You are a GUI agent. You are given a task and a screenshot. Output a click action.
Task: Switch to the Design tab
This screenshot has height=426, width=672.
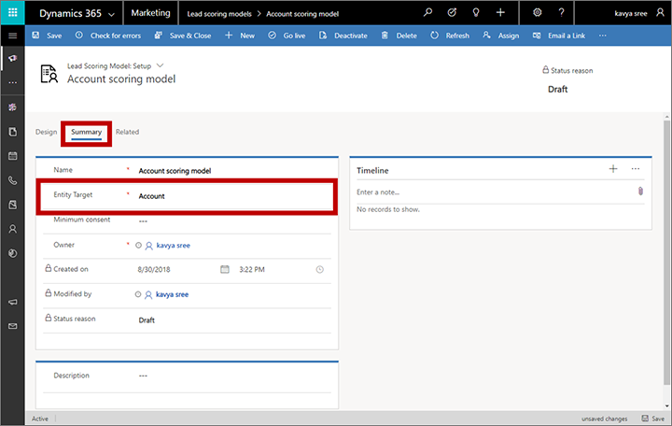(x=46, y=132)
